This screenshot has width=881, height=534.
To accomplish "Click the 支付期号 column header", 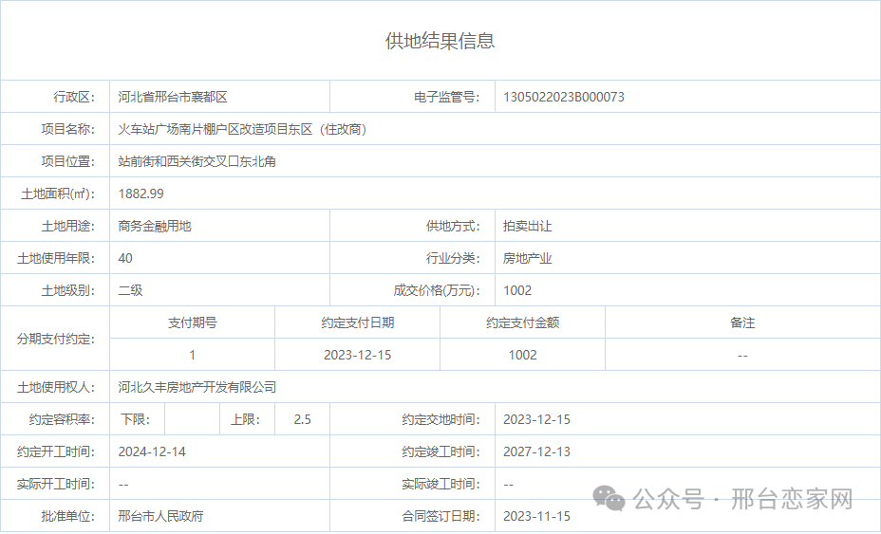I will pyautogui.click(x=192, y=322).
